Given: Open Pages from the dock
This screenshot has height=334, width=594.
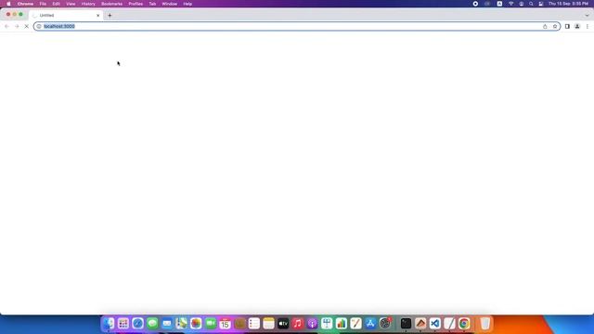Looking at the screenshot, I should [x=356, y=324].
